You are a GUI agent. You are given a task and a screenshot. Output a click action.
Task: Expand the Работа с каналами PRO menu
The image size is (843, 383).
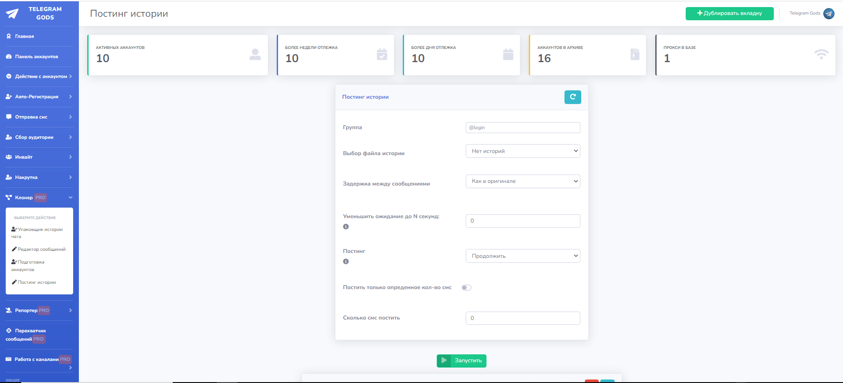(39, 362)
